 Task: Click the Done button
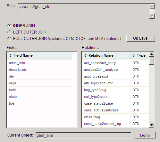point(145,135)
